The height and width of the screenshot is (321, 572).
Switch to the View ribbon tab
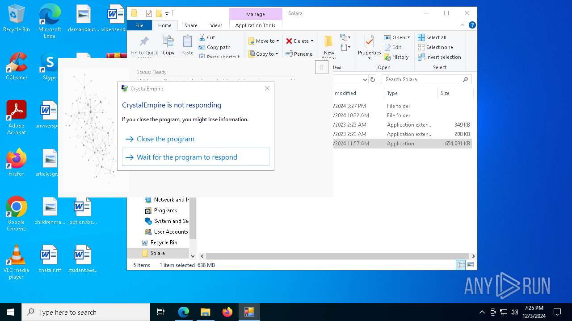(x=216, y=25)
